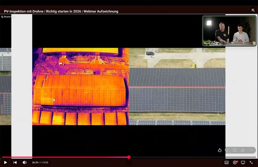Open the AirPlay cast icon
Viewport: 258px width, 167px height.
coord(243,162)
